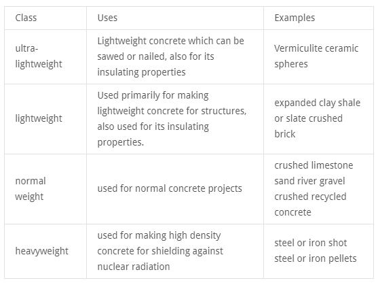Click the nuclear radiation shielding description
378x287 pixels.
point(160,251)
